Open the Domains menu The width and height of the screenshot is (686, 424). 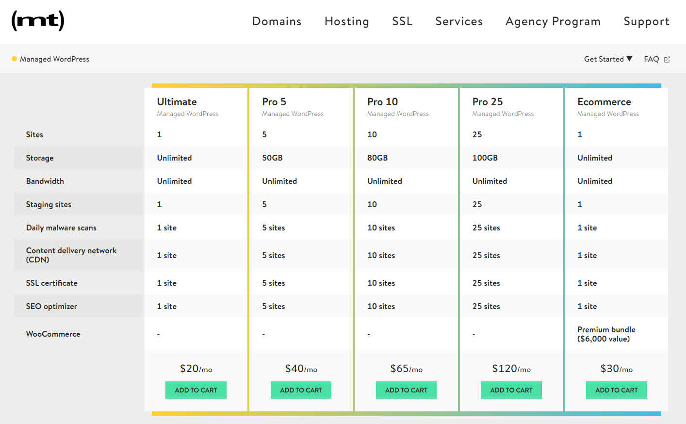[277, 21]
